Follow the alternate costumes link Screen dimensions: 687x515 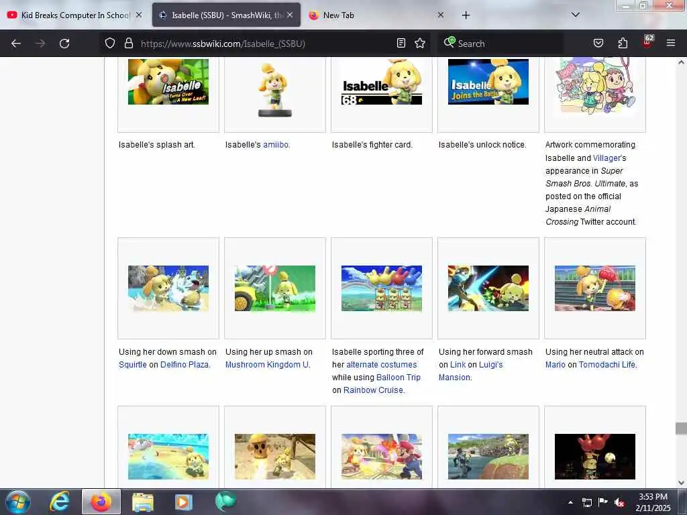381,364
